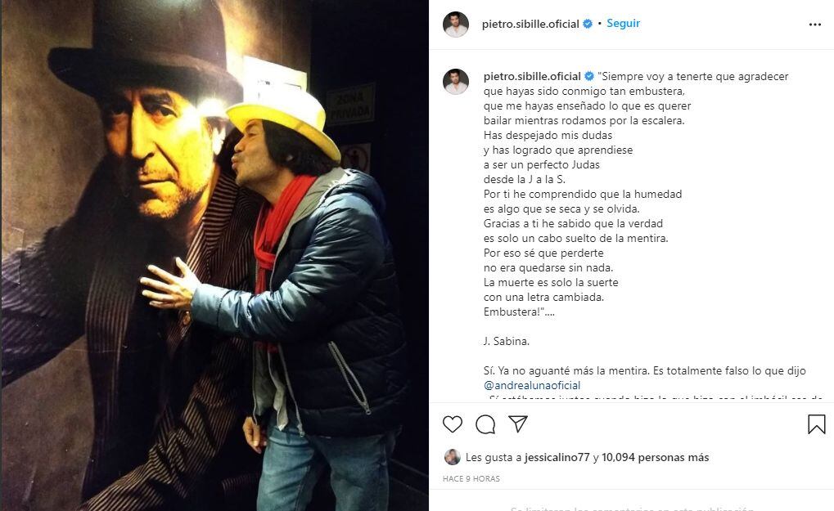Screen dimensions: 834x511
Task: View the 10,094 personas más likes list
Action: 656,457
